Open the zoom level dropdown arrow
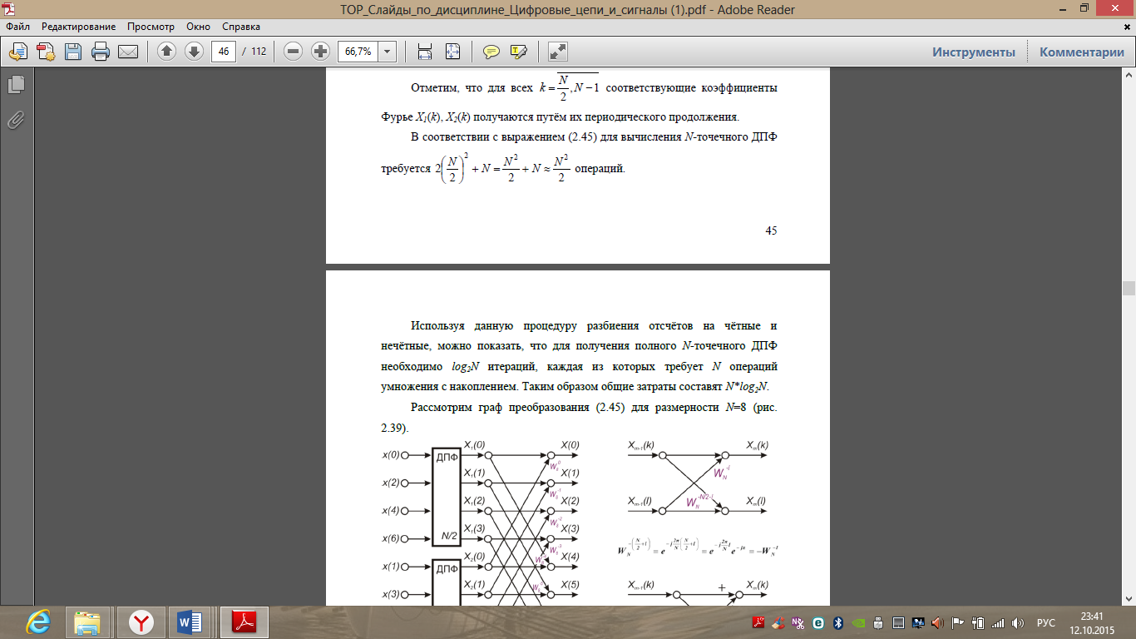 tap(388, 52)
